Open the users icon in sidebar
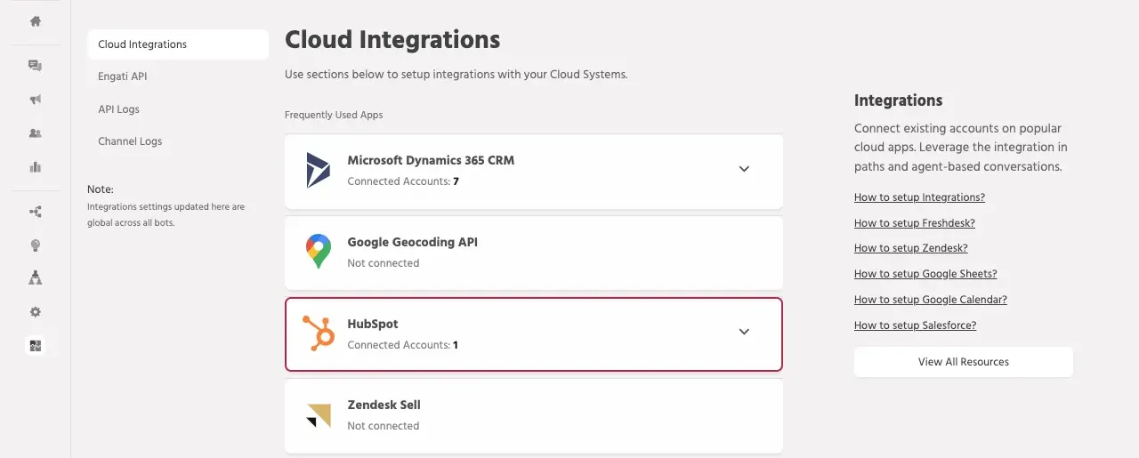This screenshot has width=1139, height=458. pyautogui.click(x=36, y=133)
